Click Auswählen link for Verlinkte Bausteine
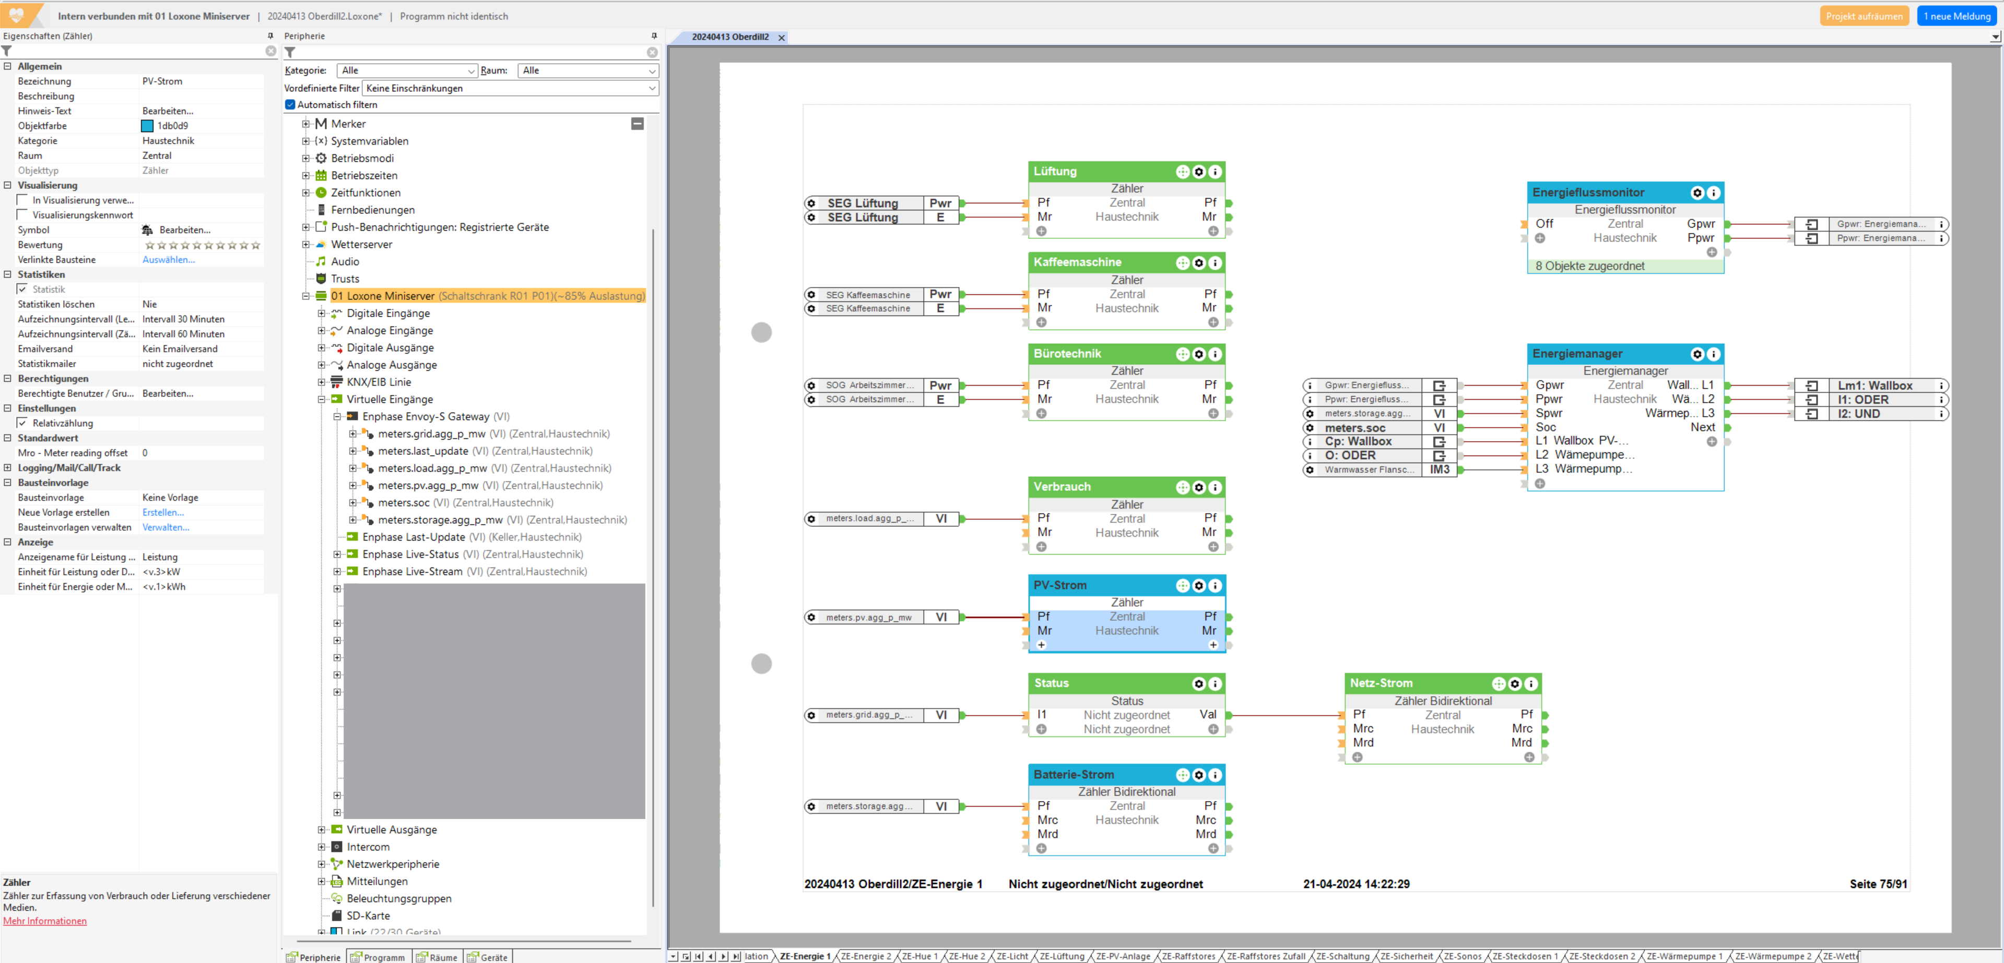Image resolution: width=2004 pixels, height=963 pixels. click(x=169, y=260)
